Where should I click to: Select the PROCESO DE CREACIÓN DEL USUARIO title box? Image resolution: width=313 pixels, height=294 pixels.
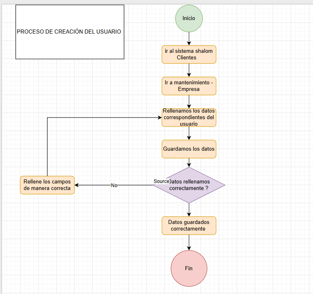69,32
